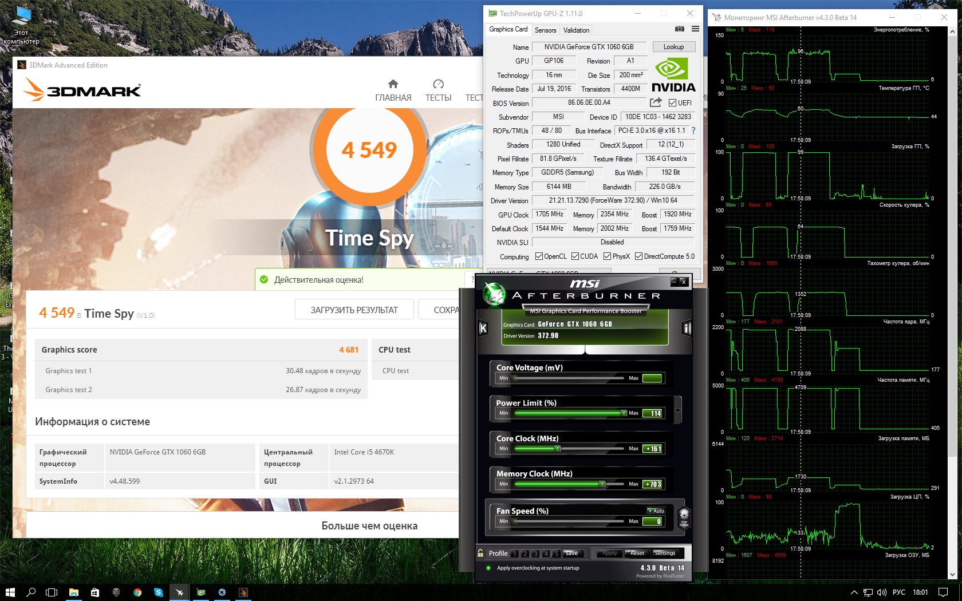Click the BIOS export share icon in GPU-Z
The height and width of the screenshot is (601, 962).
coord(656,102)
